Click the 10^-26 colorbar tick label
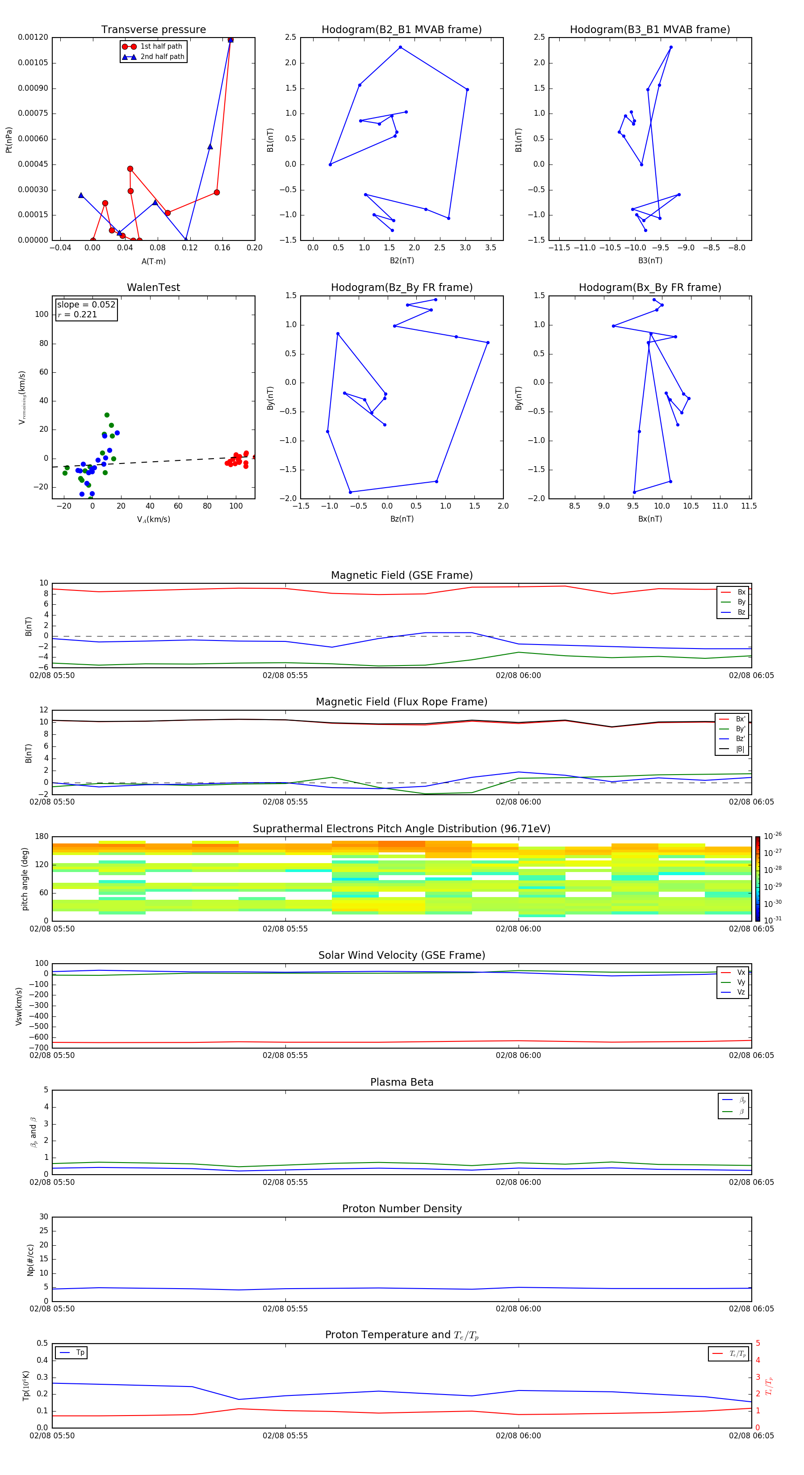 [x=773, y=836]
